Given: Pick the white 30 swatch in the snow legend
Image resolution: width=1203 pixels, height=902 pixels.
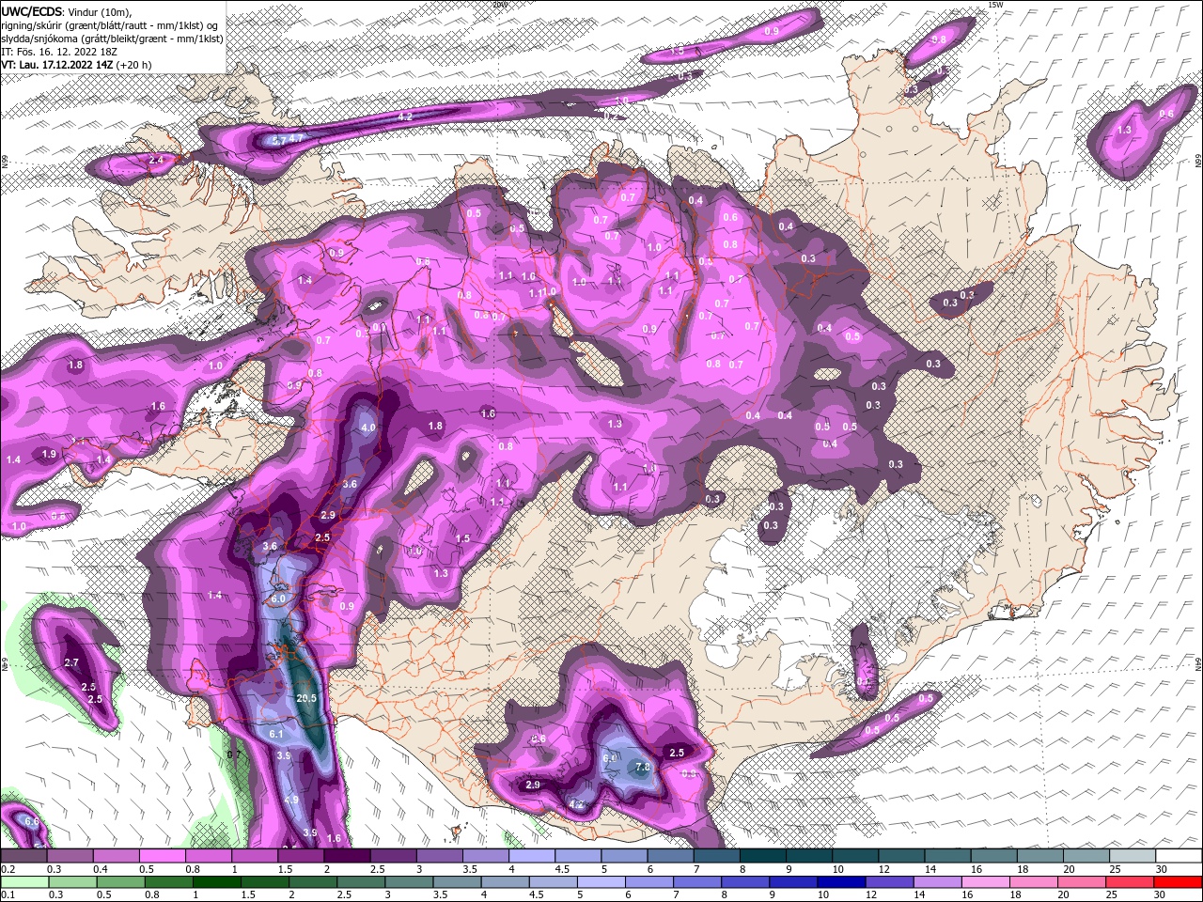Looking at the screenshot, I should tap(1180, 855).
